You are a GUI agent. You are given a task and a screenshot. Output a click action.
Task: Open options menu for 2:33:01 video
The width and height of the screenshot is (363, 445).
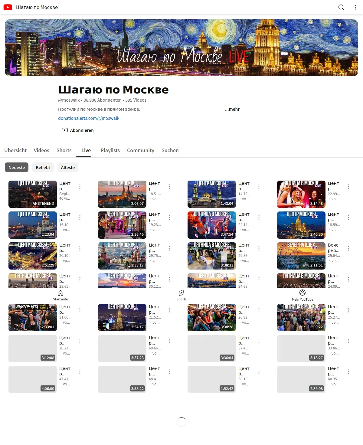pyautogui.click(x=80, y=310)
